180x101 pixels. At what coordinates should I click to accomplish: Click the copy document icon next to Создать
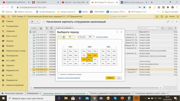[41, 28]
